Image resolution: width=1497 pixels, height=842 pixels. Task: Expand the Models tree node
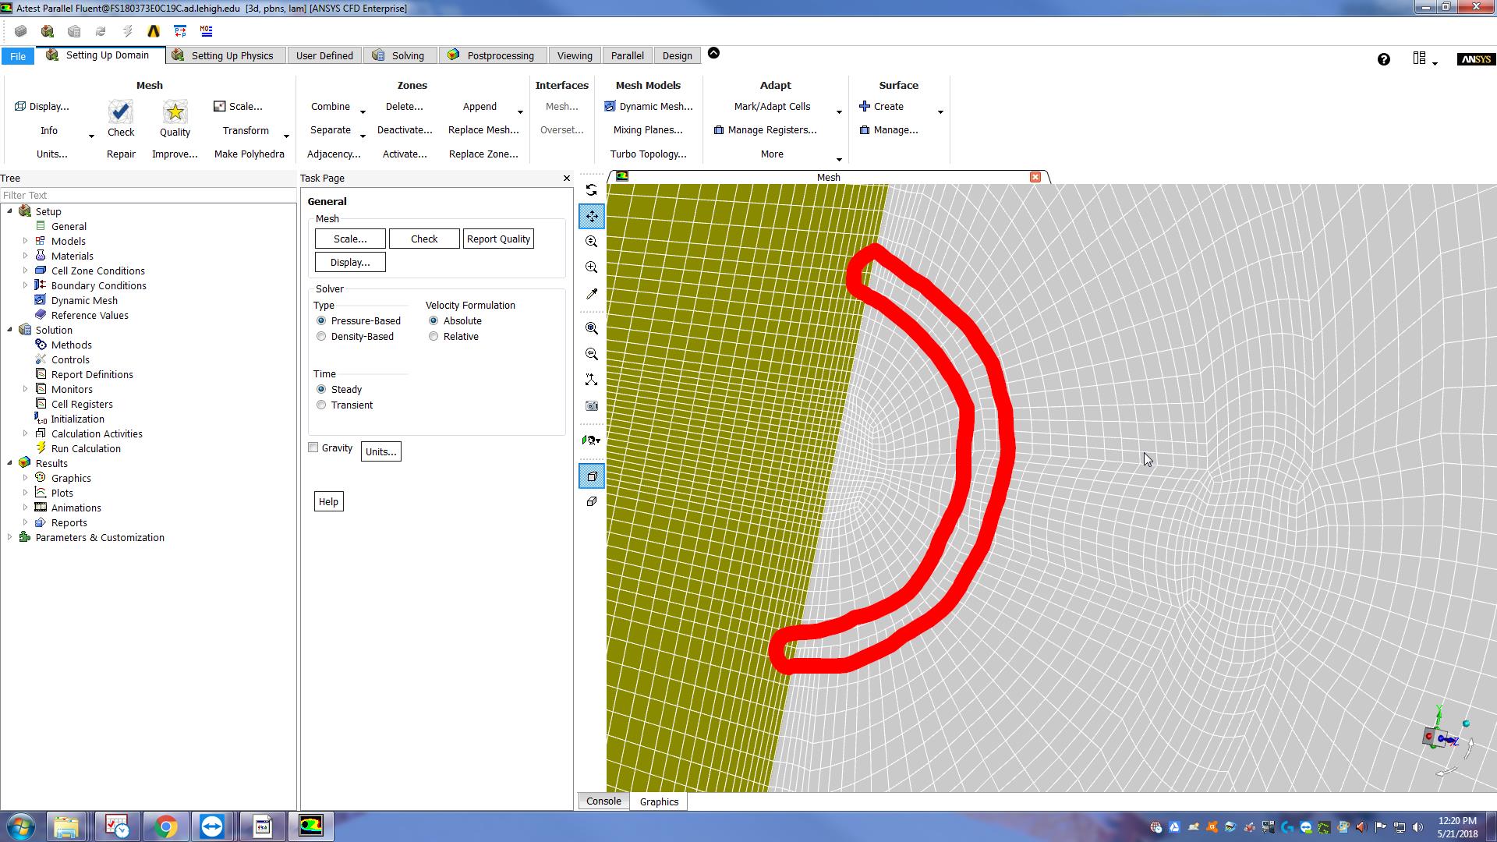point(25,241)
